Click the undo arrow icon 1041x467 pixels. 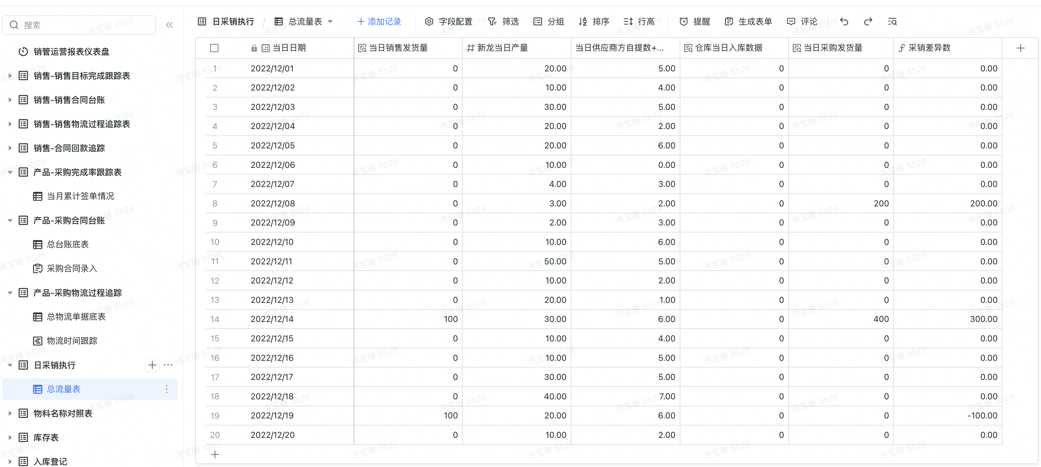point(844,21)
